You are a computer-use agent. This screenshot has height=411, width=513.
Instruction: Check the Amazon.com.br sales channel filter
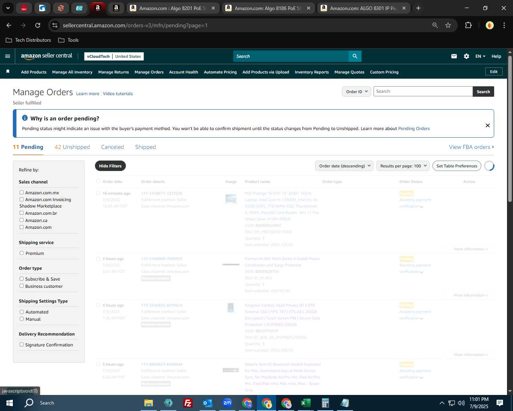[x=22, y=213]
